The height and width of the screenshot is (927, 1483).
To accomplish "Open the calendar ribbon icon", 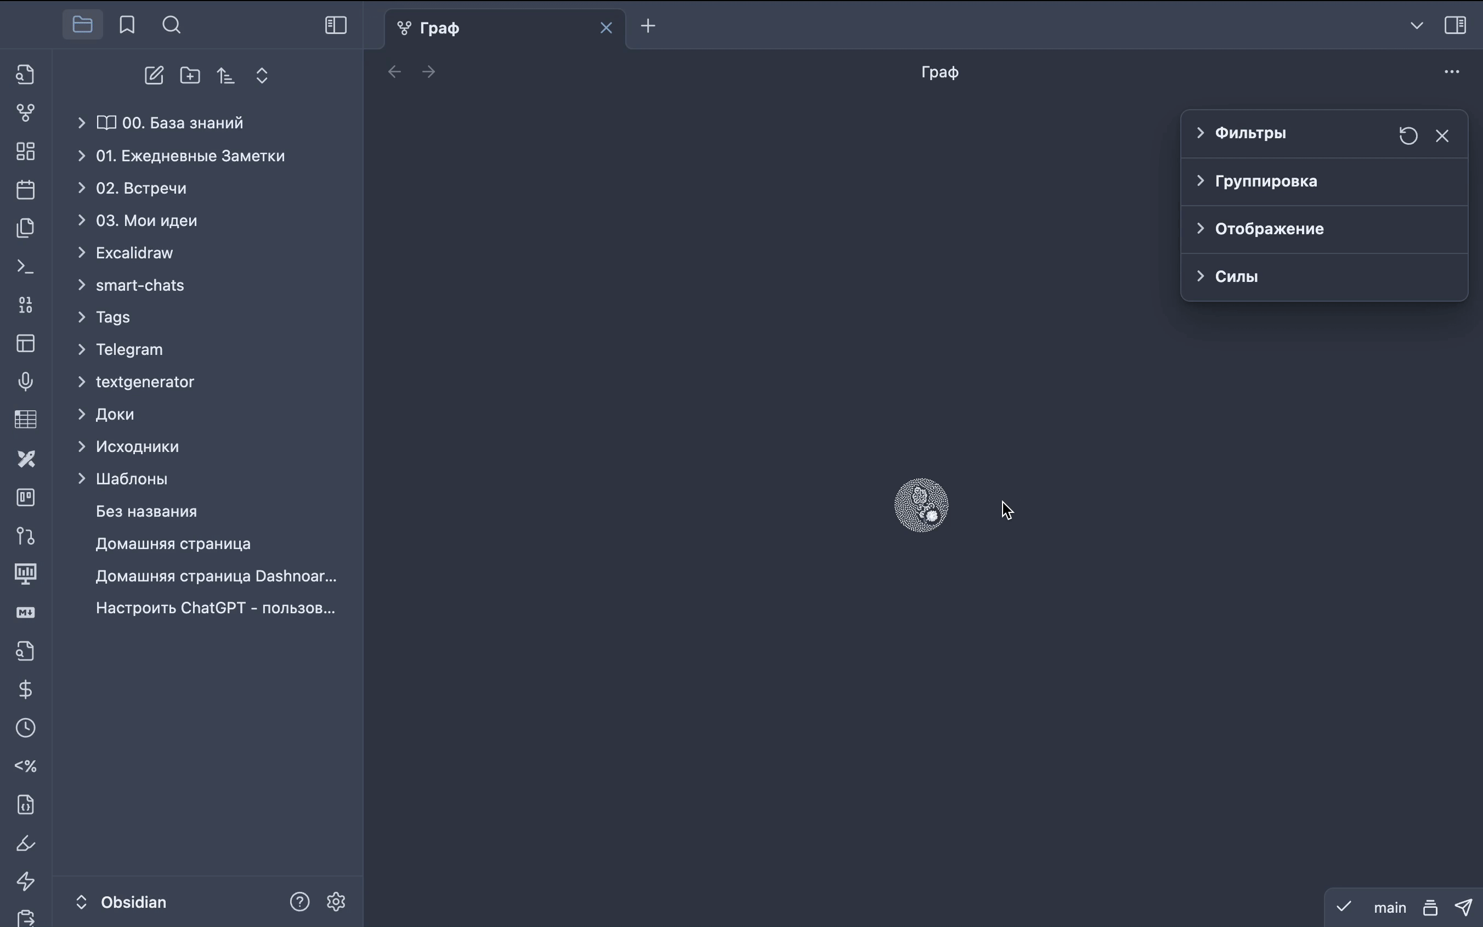I will click(25, 189).
